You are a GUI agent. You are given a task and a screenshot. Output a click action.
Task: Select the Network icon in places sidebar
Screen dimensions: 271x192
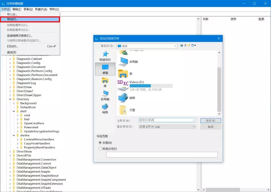tap(105, 107)
